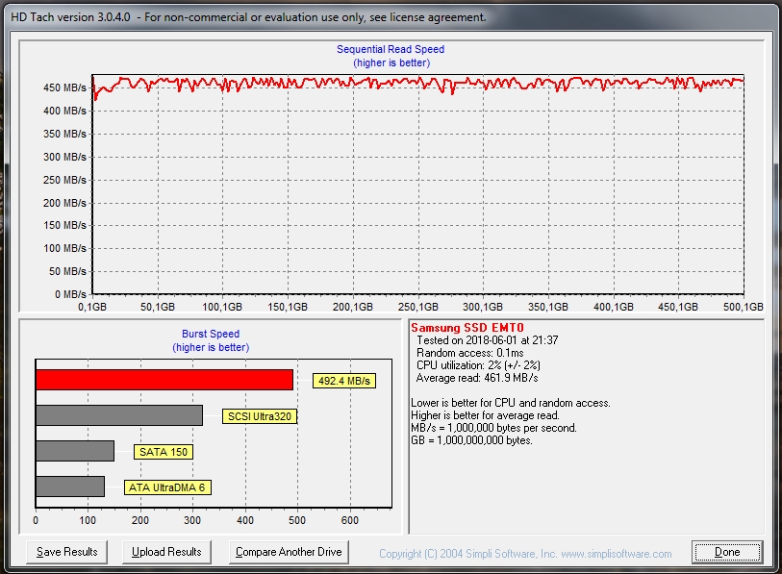Click the 'MB/s = 1,000,000 bytes per second' line
782x574 pixels.
[493, 428]
